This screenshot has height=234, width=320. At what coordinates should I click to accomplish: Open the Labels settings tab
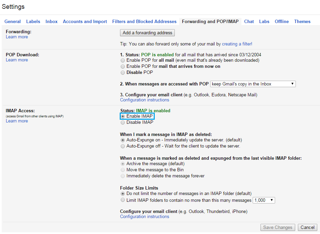click(x=33, y=21)
